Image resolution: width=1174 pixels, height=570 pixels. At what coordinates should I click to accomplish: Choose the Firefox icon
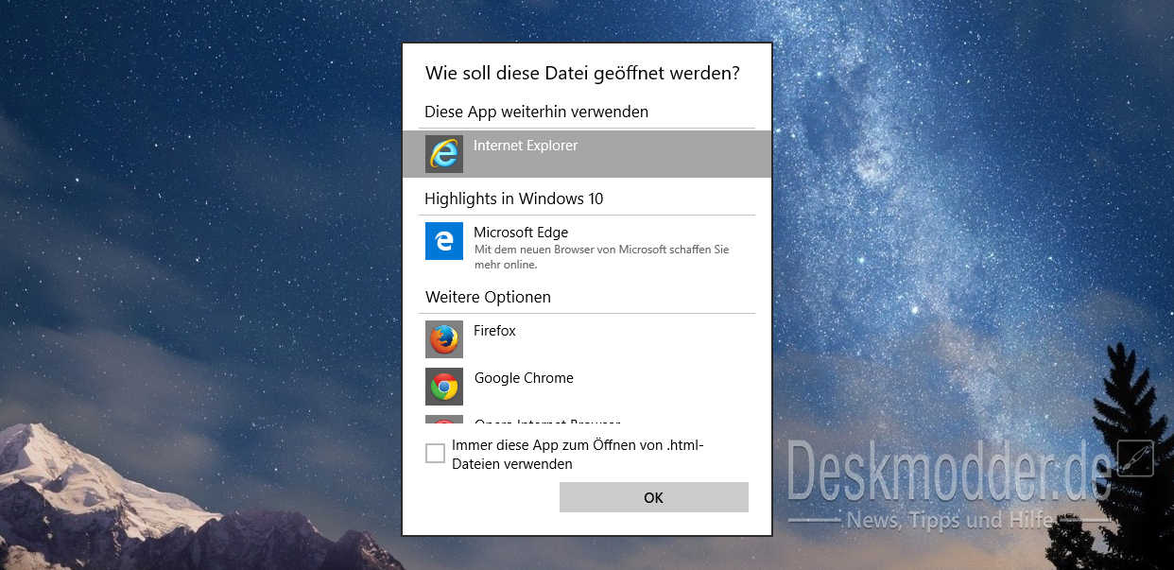pos(444,339)
